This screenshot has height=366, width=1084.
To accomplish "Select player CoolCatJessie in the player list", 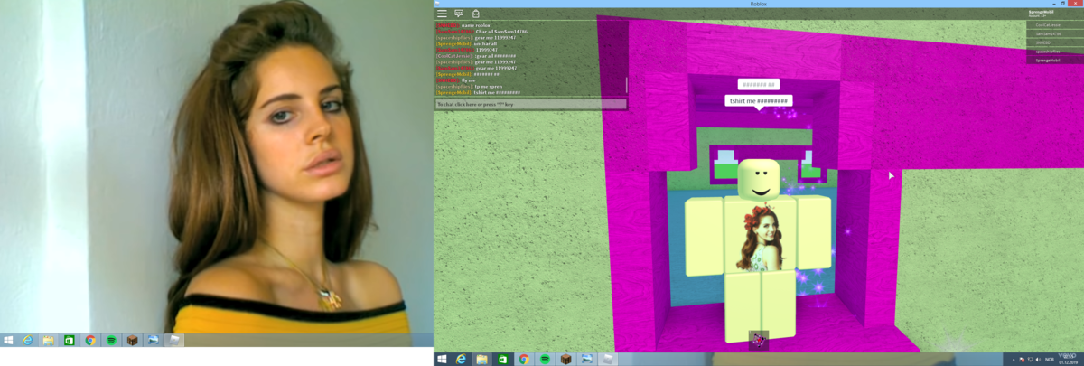I will coord(1055,25).
